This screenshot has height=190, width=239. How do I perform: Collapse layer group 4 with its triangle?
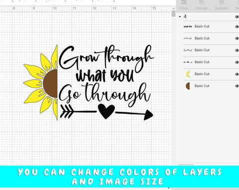tap(180, 16)
